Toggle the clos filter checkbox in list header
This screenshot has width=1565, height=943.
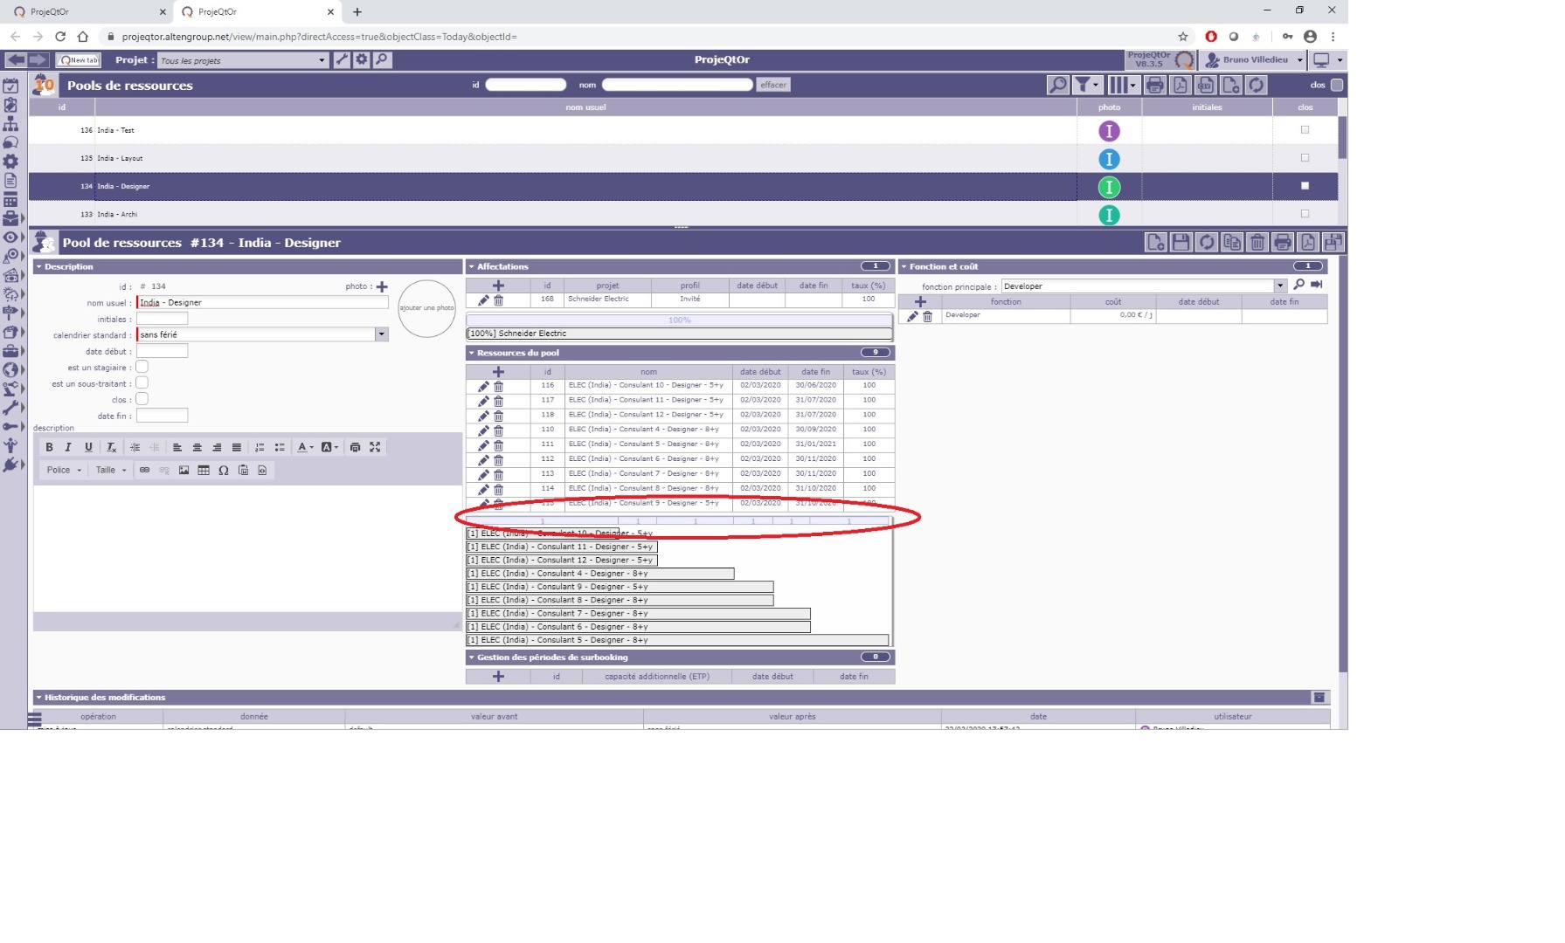pos(1337,85)
